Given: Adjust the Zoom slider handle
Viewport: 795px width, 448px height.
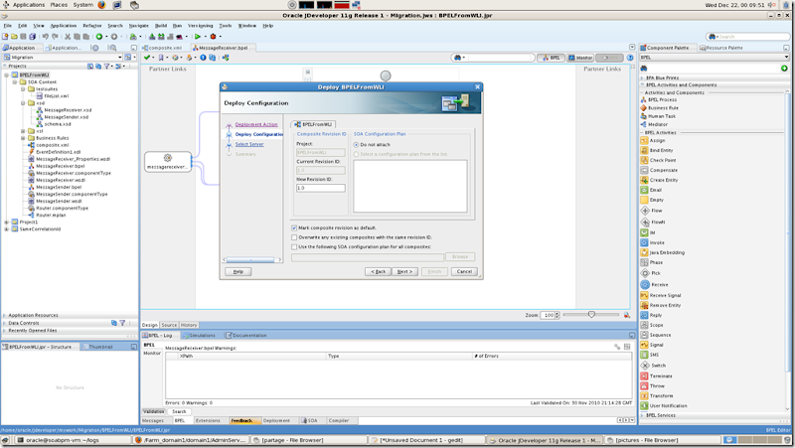Looking at the screenshot, I should click(591, 315).
